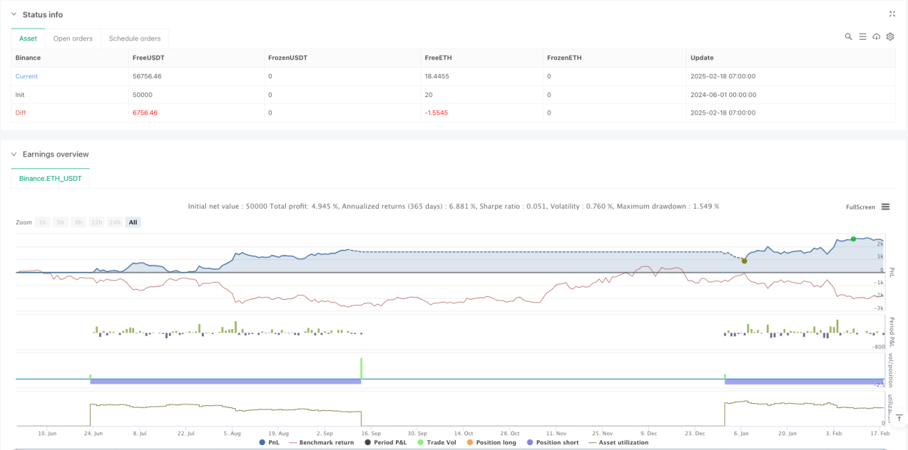Click the chart navigator slider bar

[x=454, y=448]
